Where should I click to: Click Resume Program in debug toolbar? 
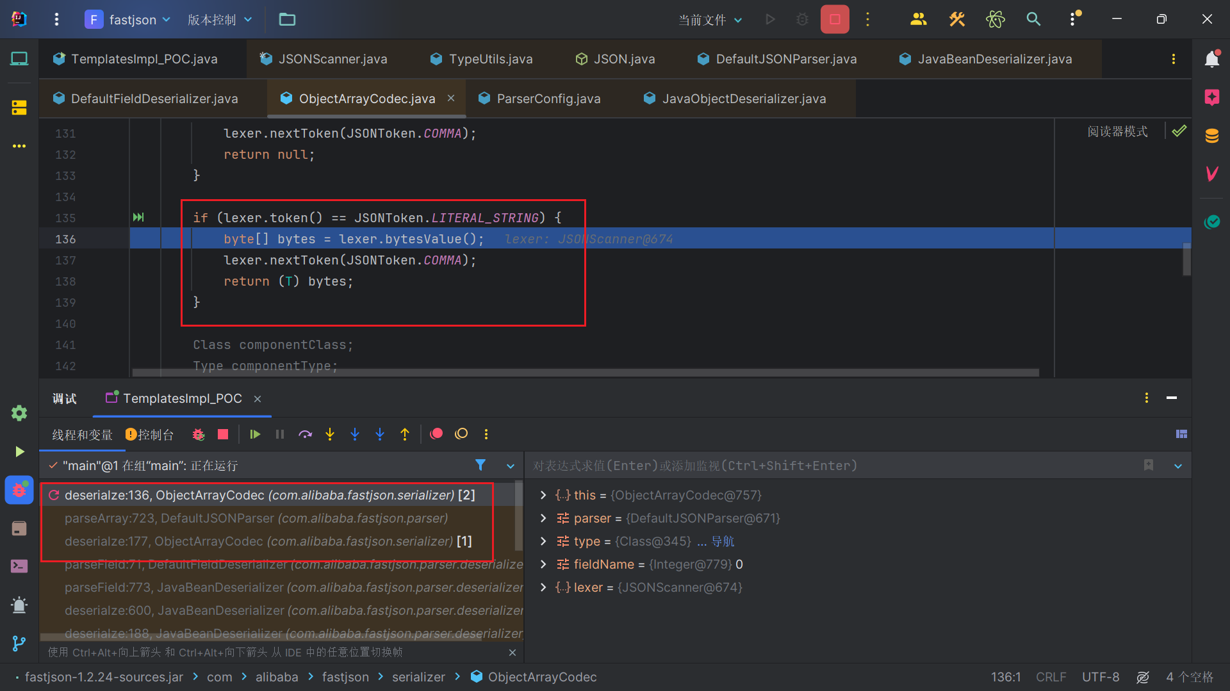coord(255,434)
